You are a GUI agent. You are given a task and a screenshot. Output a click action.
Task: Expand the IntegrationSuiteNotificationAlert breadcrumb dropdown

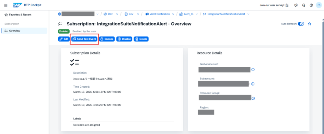[x=248, y=14]
